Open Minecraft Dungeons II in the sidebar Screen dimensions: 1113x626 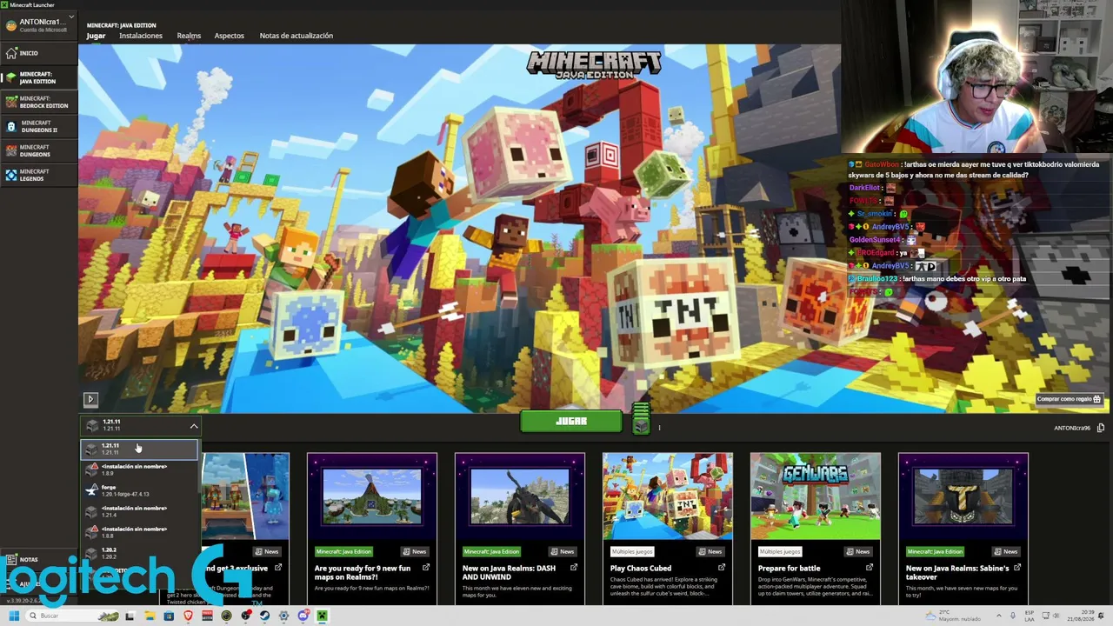tap(39, 127)
